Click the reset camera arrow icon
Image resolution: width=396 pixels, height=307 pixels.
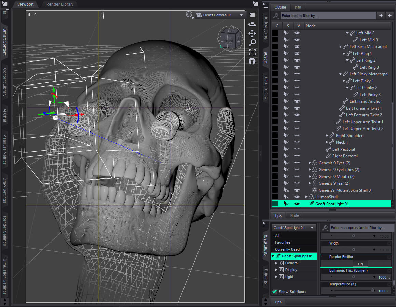coord(252,61)
